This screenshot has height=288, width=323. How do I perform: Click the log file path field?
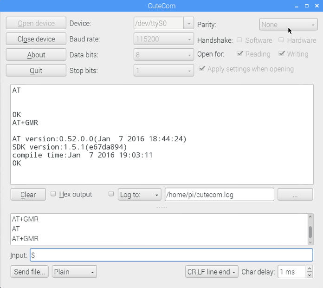click(220, 195)
